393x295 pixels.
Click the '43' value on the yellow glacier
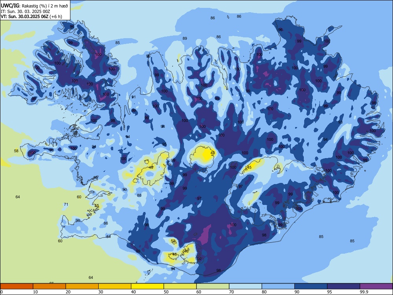coord(213,153)
